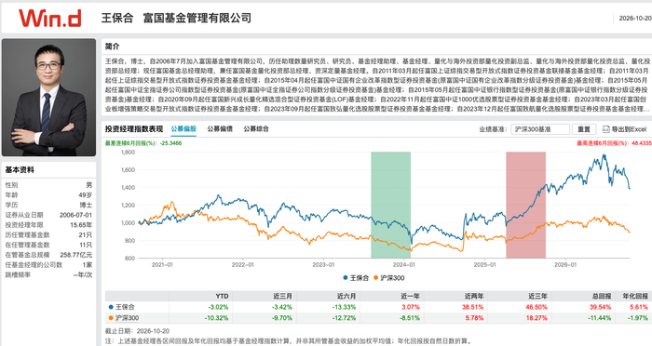
Task: Click the 基本资料 panel heading
Action: (x=20, y=169)
